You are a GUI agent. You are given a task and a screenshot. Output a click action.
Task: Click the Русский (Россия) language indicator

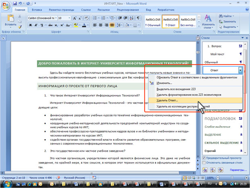74,177
